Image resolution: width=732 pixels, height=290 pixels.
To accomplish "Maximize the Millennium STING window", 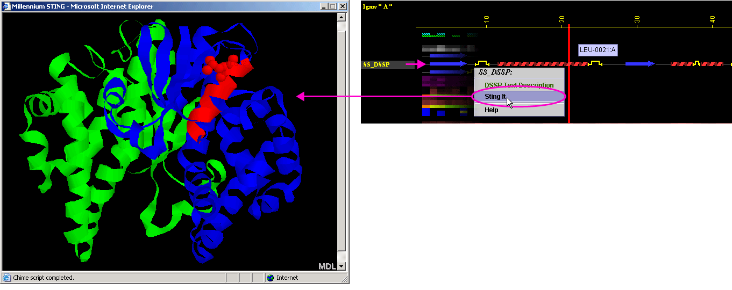I will click(x=332, y=6).
